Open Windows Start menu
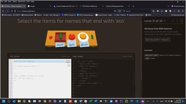186x104 pixels. coord(4,101)
